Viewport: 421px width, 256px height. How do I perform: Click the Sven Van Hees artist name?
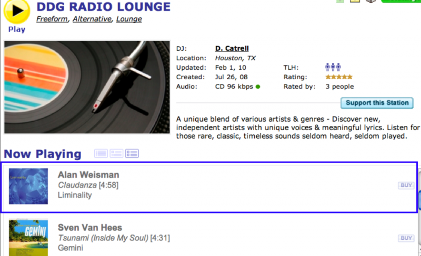[90, 228]
